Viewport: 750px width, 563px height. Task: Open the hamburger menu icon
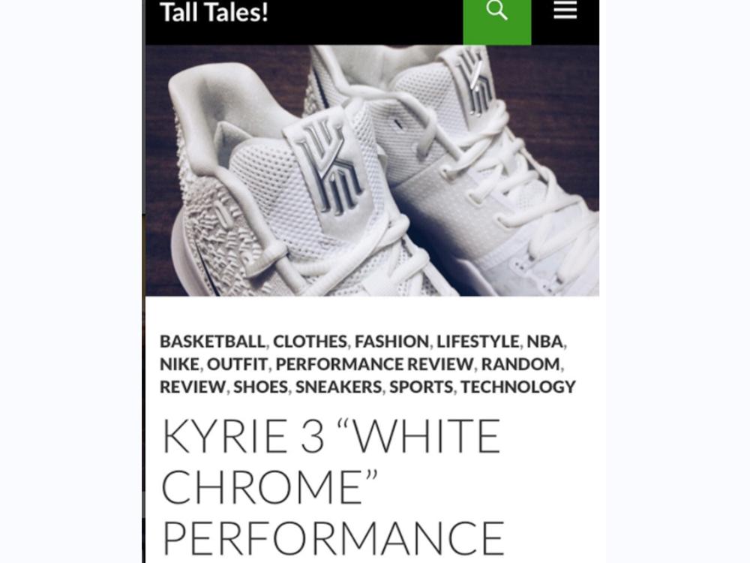tap(565, 10)
